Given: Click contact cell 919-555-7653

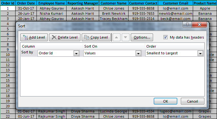Looking at the screenshot, I should click(143, 14).
